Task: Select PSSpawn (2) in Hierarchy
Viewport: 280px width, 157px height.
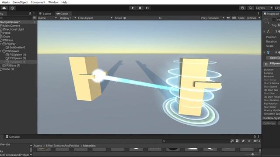Action: (x=17, y=58)
